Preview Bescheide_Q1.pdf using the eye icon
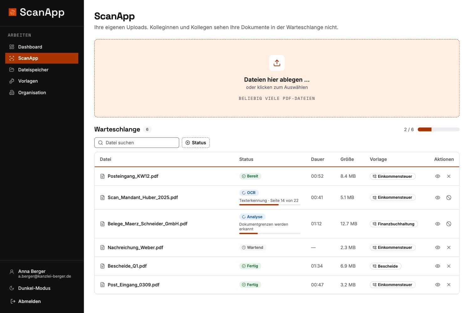Image resolution: width=470 pixels, height=313 pixels. (x=438, y=266)
